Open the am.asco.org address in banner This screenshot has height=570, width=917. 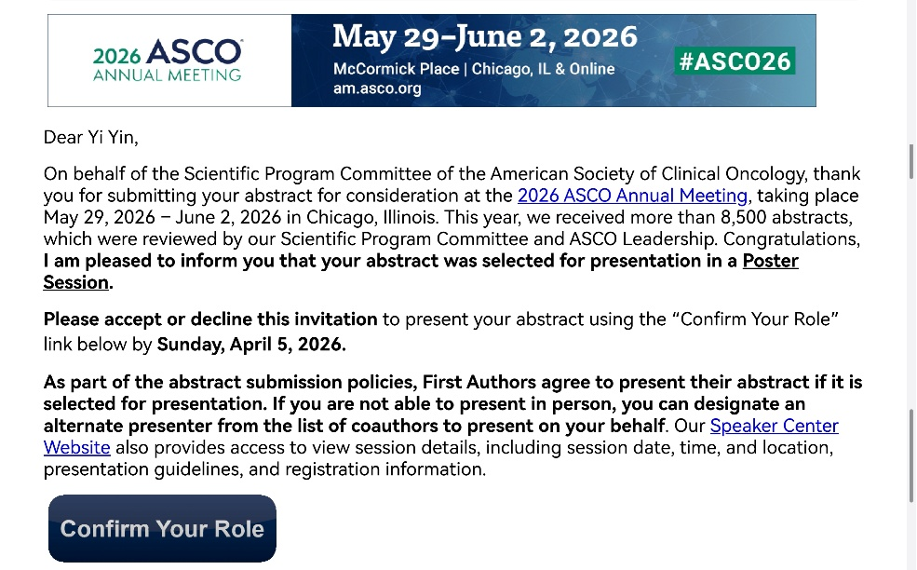coord(377,89)
